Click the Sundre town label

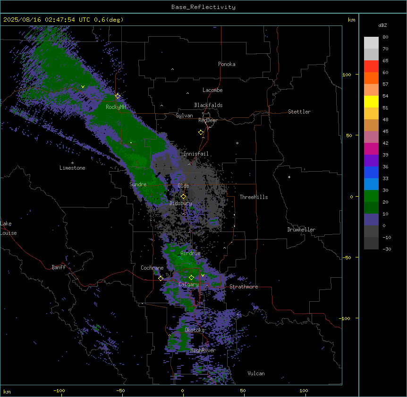pos(138,184)
